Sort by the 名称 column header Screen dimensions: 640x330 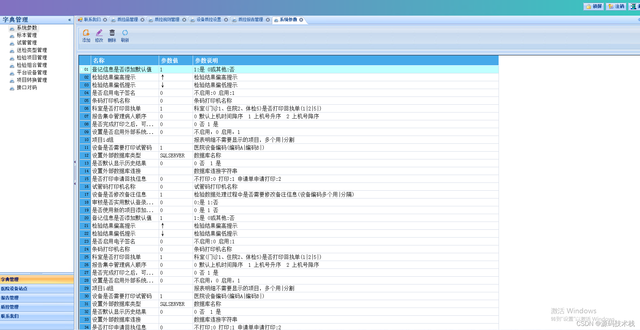tap(125, 60)
